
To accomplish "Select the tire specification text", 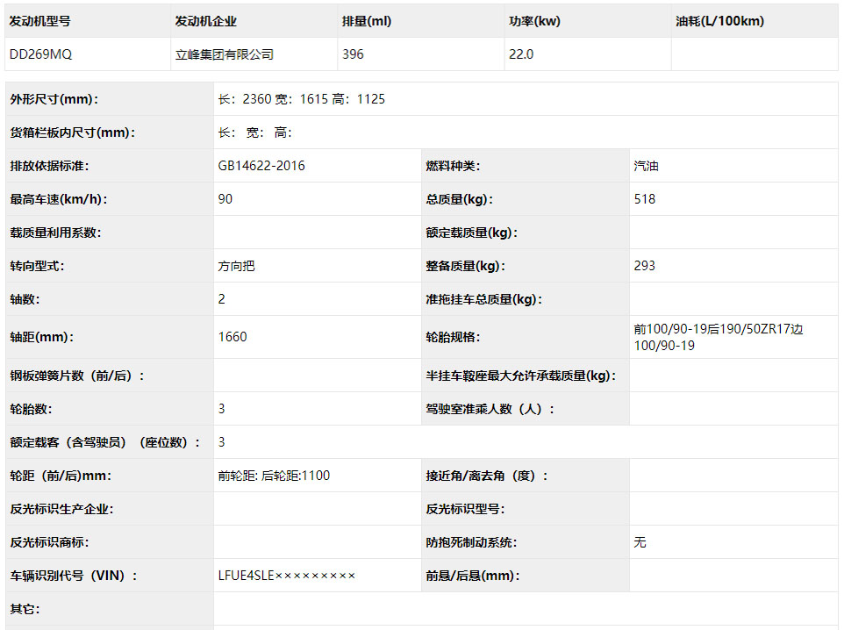I will [718, 337].
